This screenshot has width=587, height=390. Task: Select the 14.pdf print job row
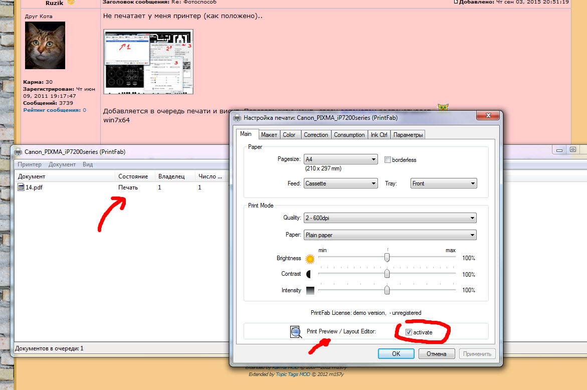tap(122, 187)
